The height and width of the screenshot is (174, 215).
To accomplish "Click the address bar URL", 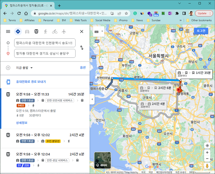I will click(72, 13).
